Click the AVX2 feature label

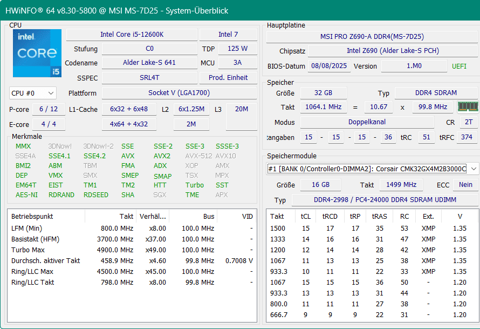click(x=161, y=156)
